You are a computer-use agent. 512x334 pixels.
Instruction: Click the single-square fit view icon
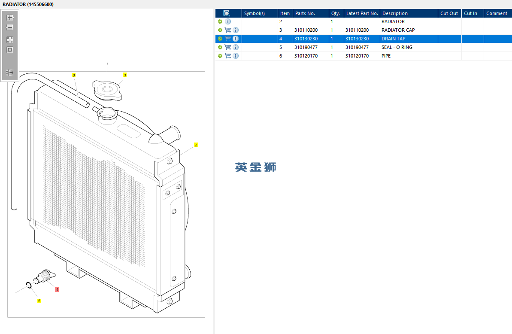click(10, 50)
